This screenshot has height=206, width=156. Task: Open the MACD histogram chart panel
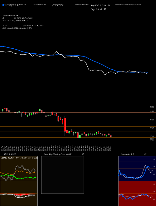click(x=19, y=194)
